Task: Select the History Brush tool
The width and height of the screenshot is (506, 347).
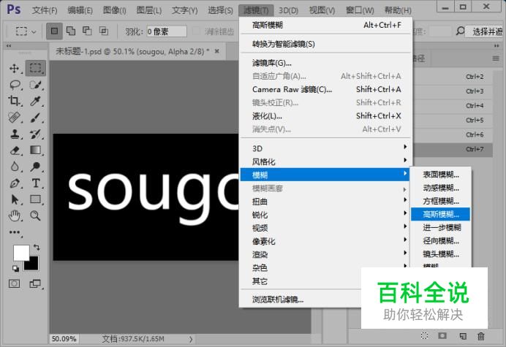Action: click(x=36, y=134)
